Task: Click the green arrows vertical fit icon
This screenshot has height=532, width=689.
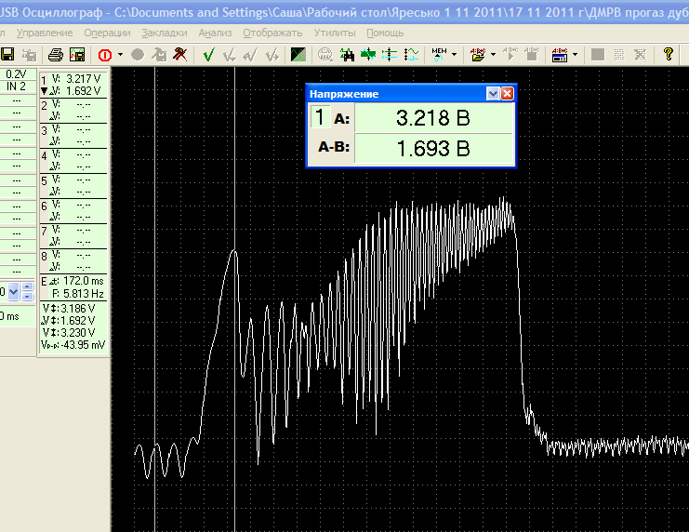Action: (368, 55)
